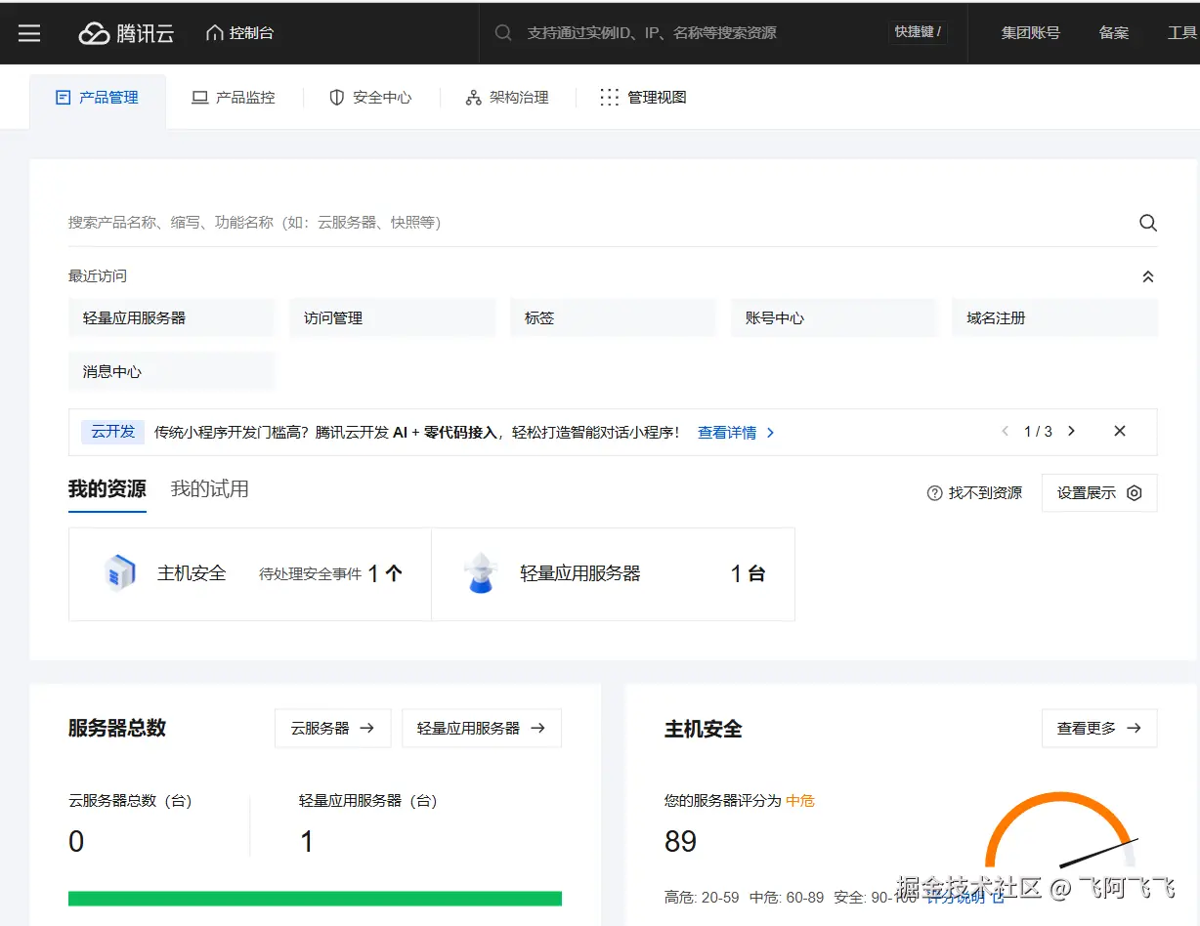Click the 1 台 server count

pyautogui.click(x=748, y=574)
